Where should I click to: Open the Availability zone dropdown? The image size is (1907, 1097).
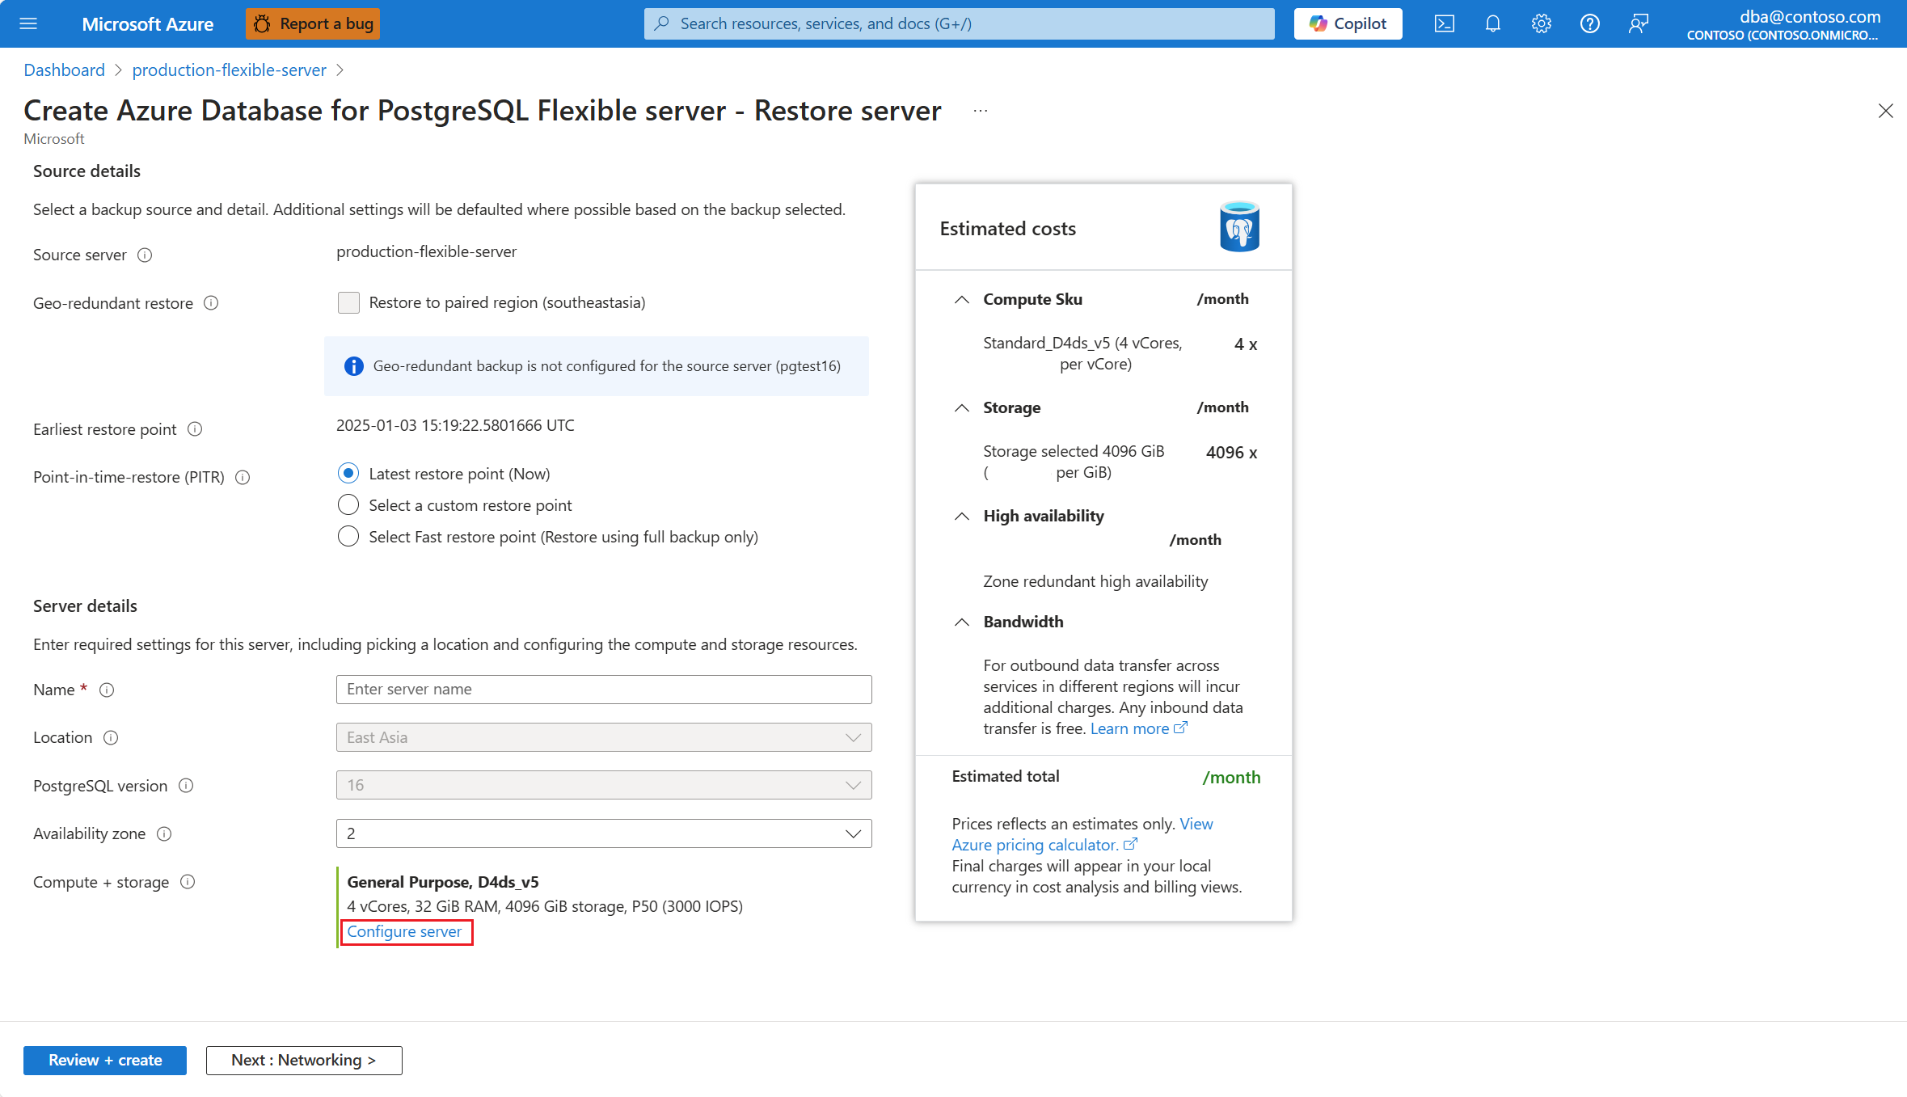(604, 833)
